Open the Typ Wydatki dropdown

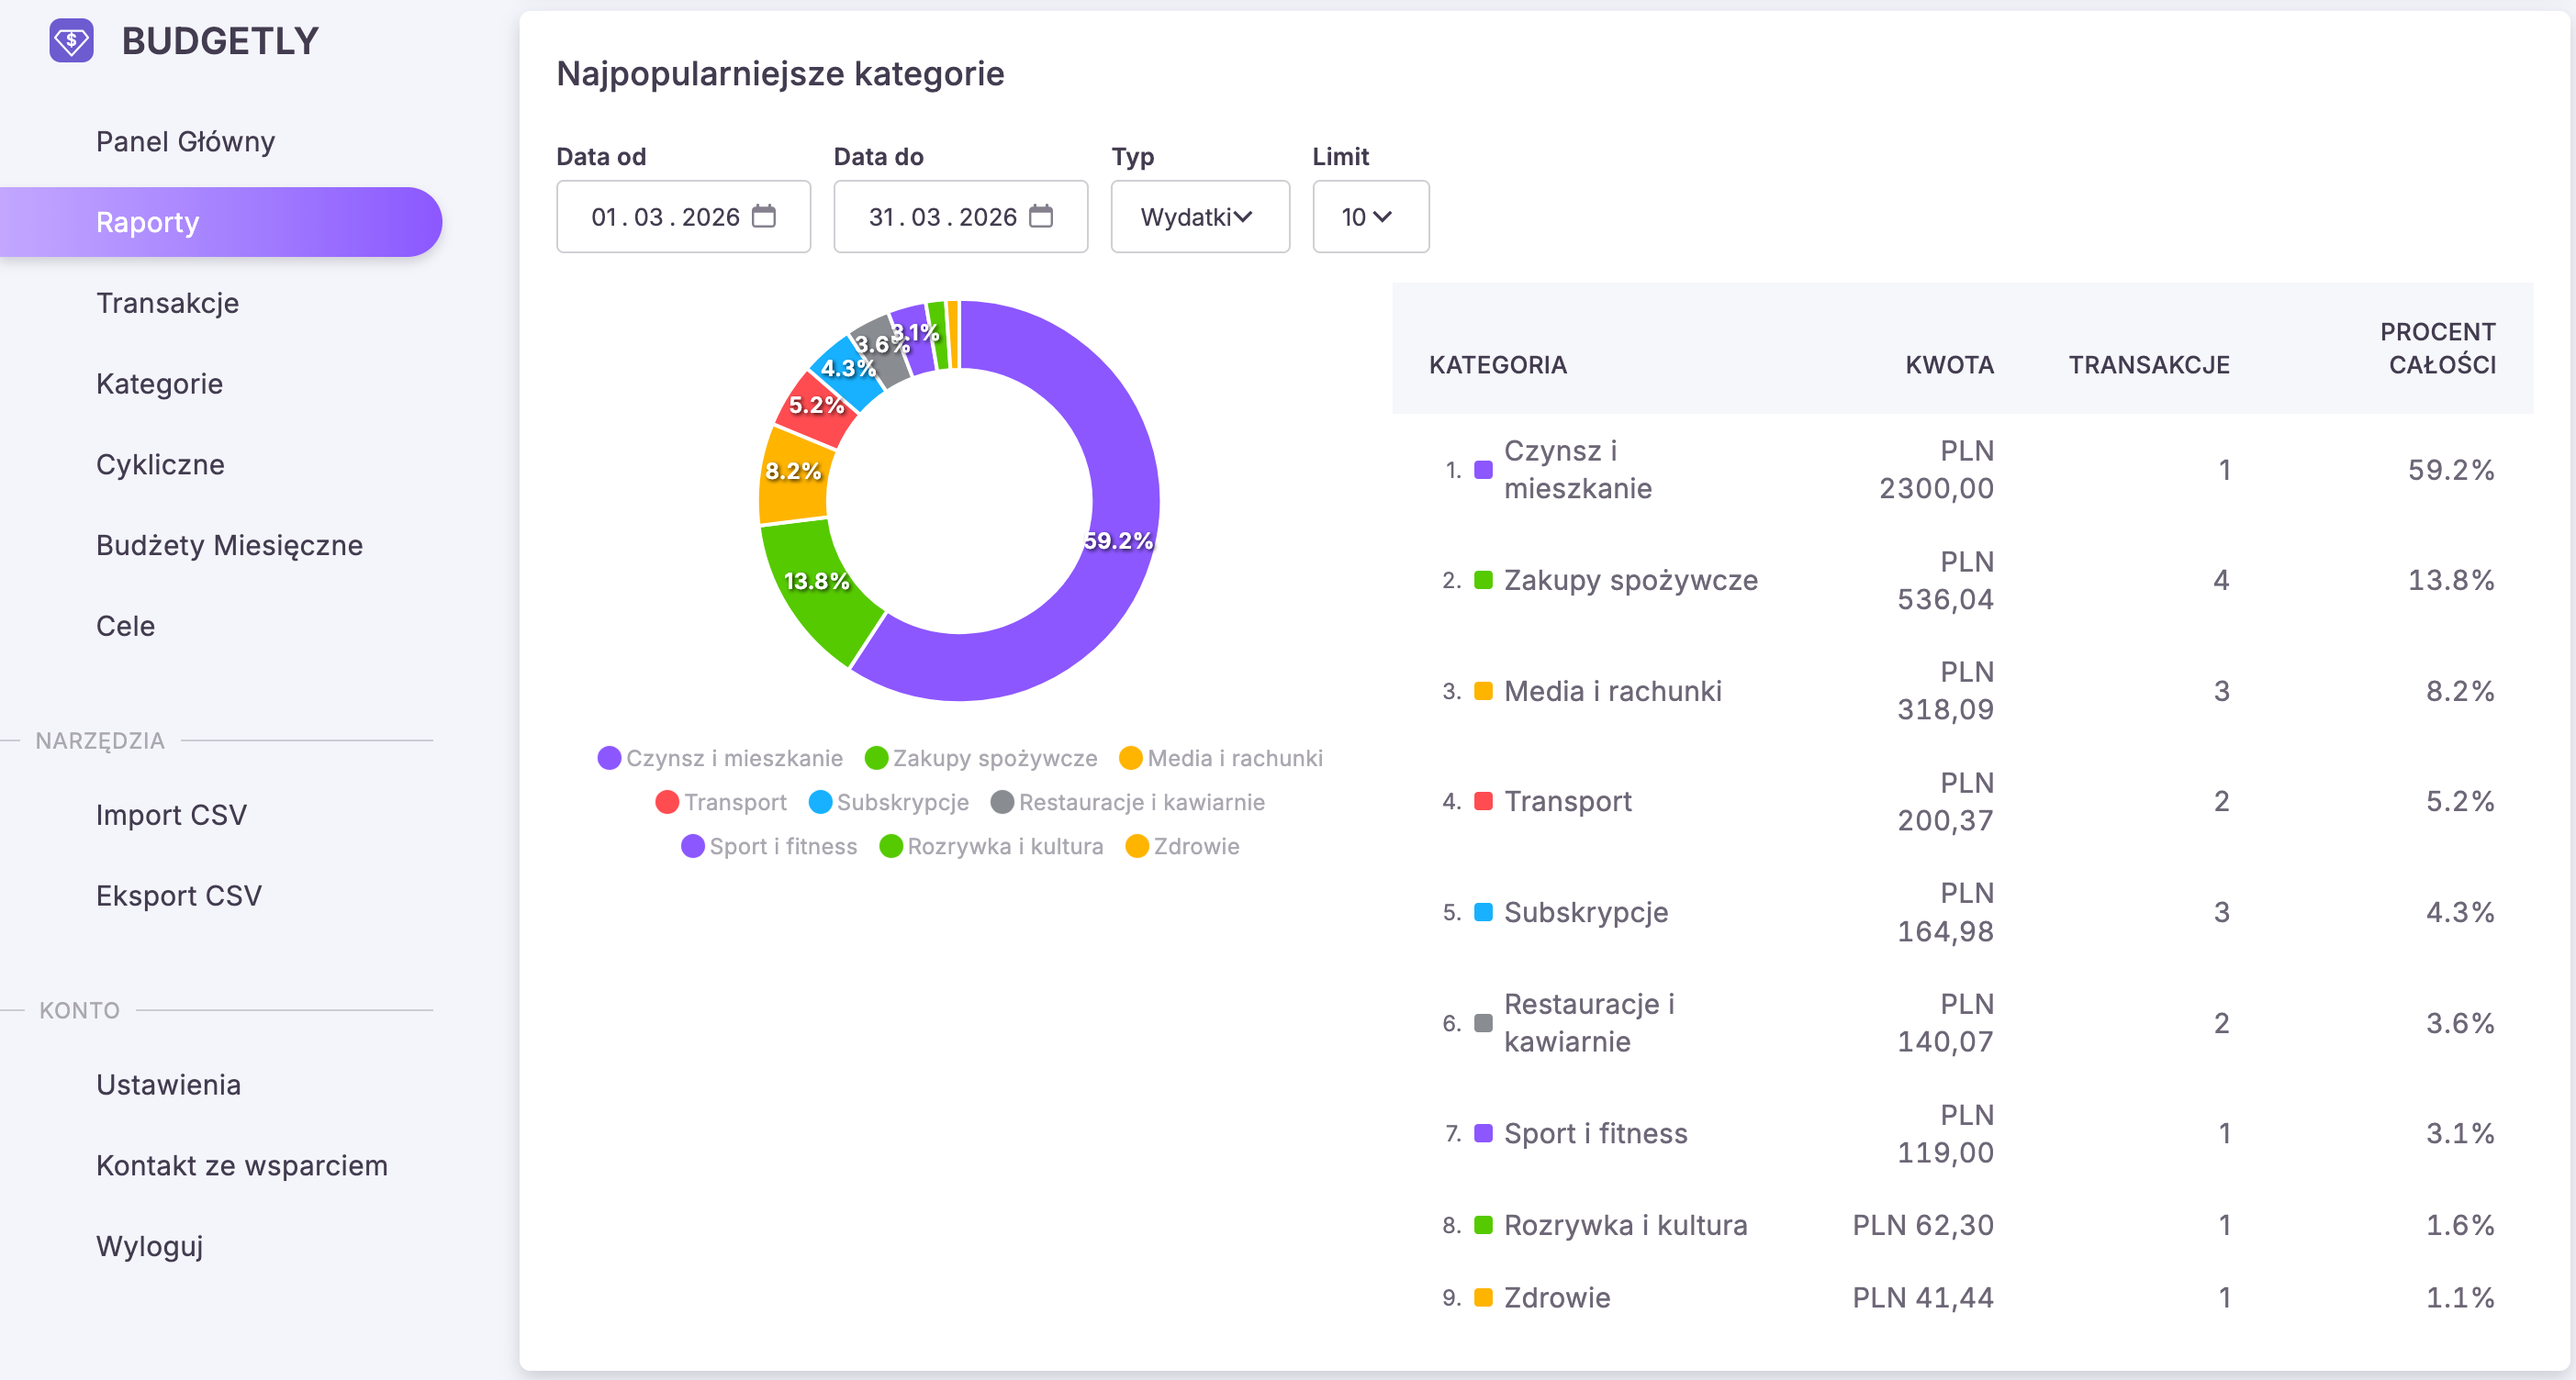click(1200, 217)
